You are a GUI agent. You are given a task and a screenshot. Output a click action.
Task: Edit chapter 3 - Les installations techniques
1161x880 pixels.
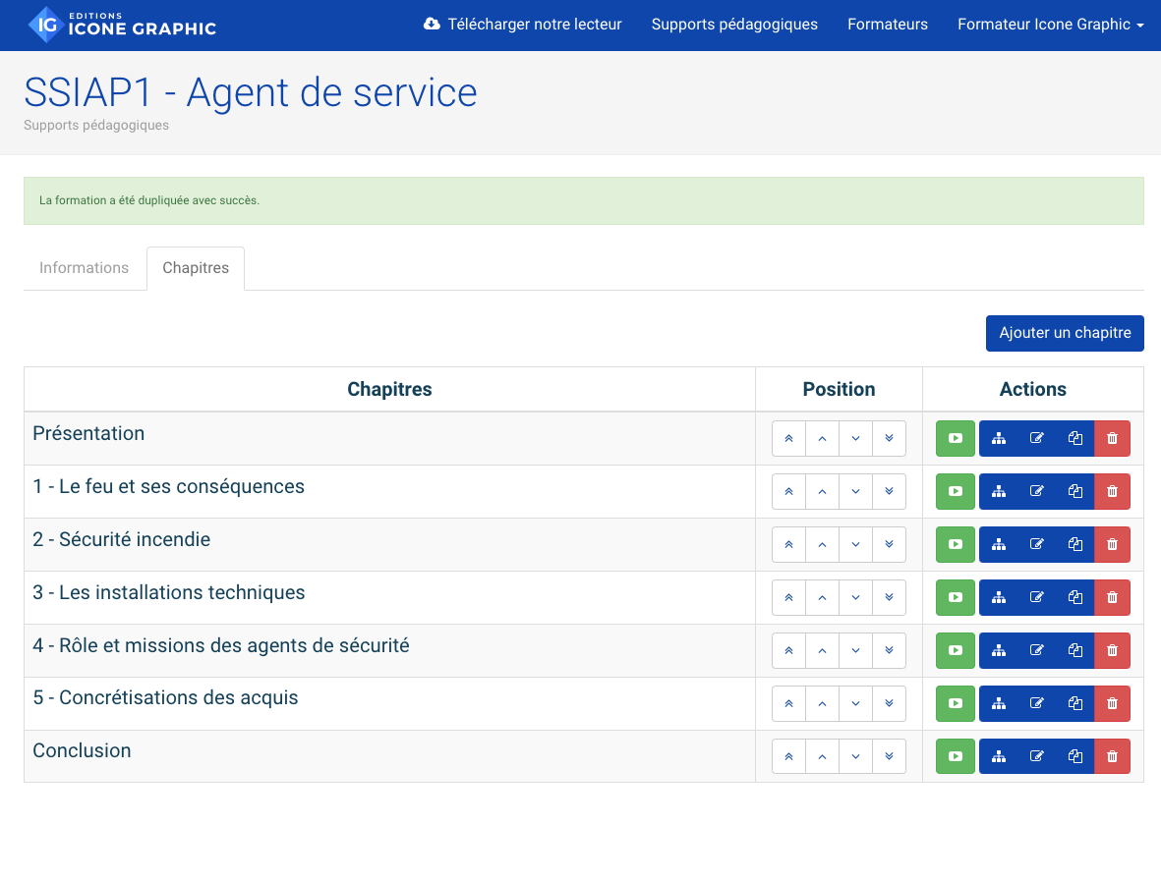pyautogui.click(x=1036, y=597)
